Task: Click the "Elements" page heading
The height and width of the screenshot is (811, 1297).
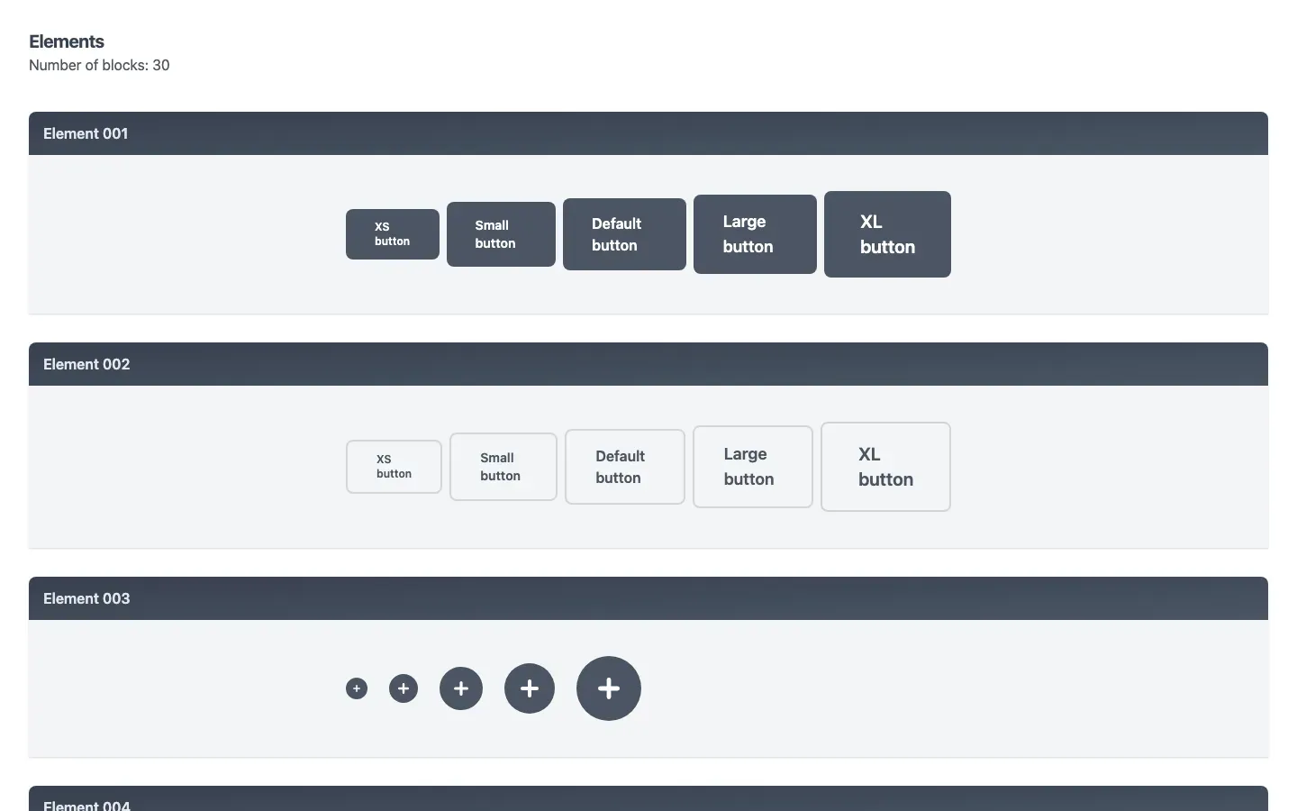Action: 67,41
